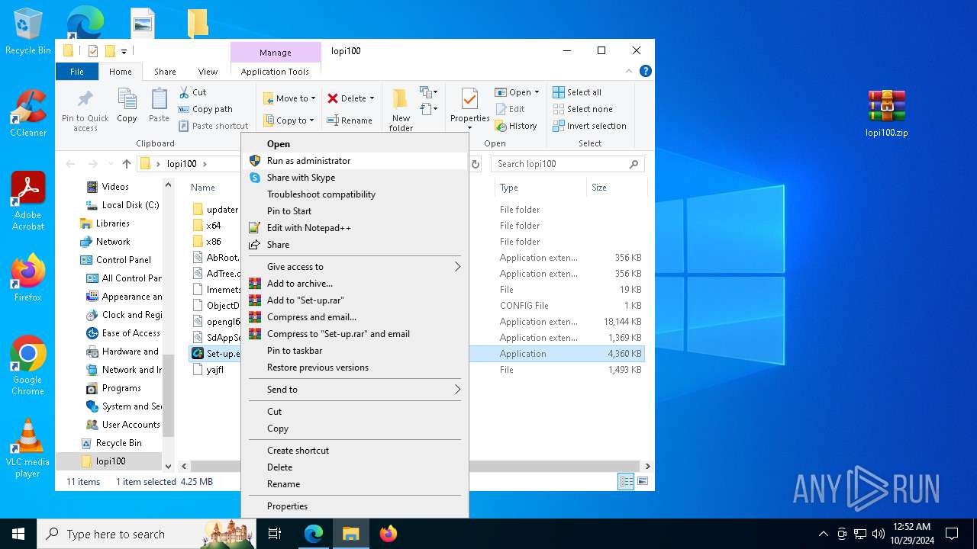
Task: Switch to Details view icon in status bar
Action: [626, 482]
